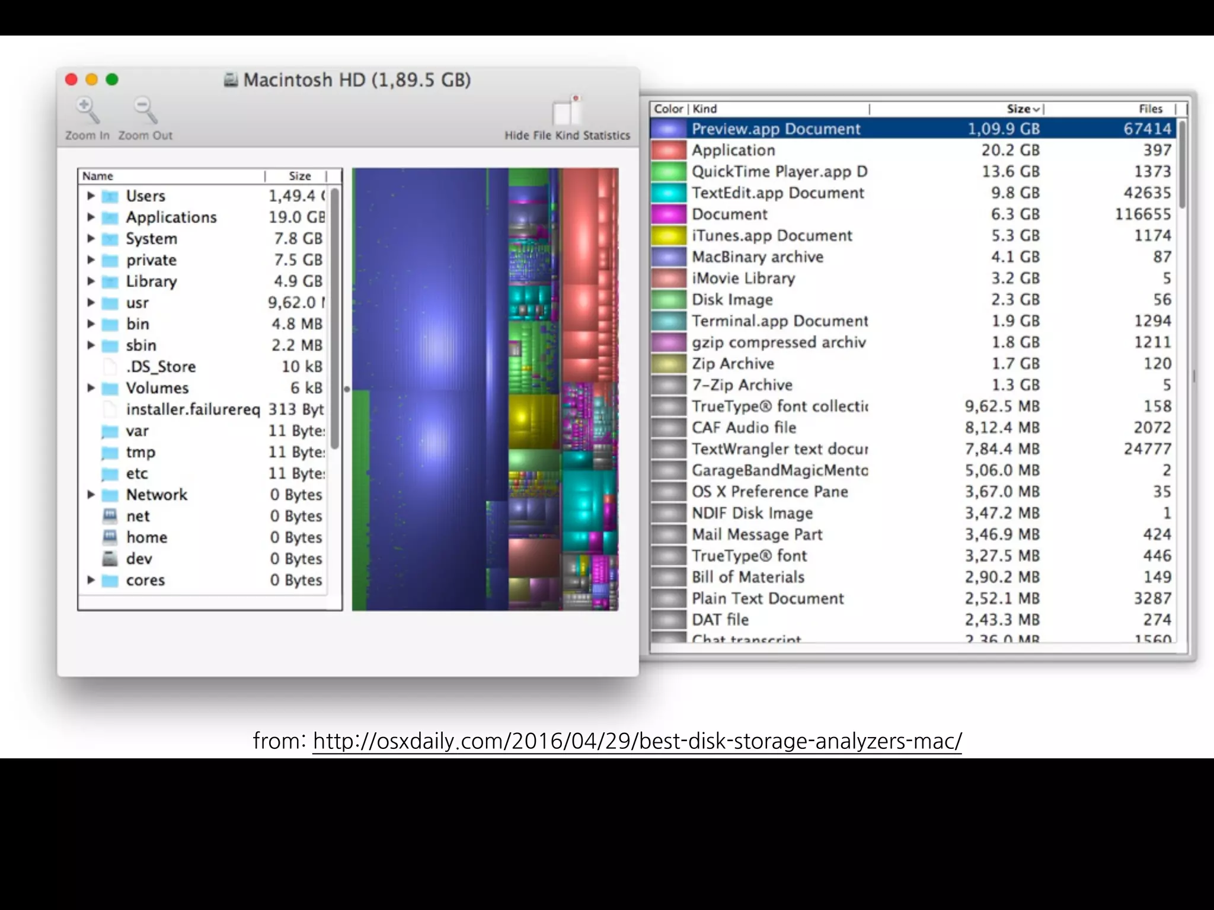1214x910 pixels.
Task: Expand the usr folder
Action: coord(91,302)
